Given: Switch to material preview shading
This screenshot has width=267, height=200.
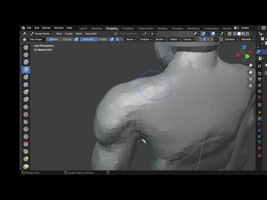Looking at the screenshot, I should click(x=243, y=34).
